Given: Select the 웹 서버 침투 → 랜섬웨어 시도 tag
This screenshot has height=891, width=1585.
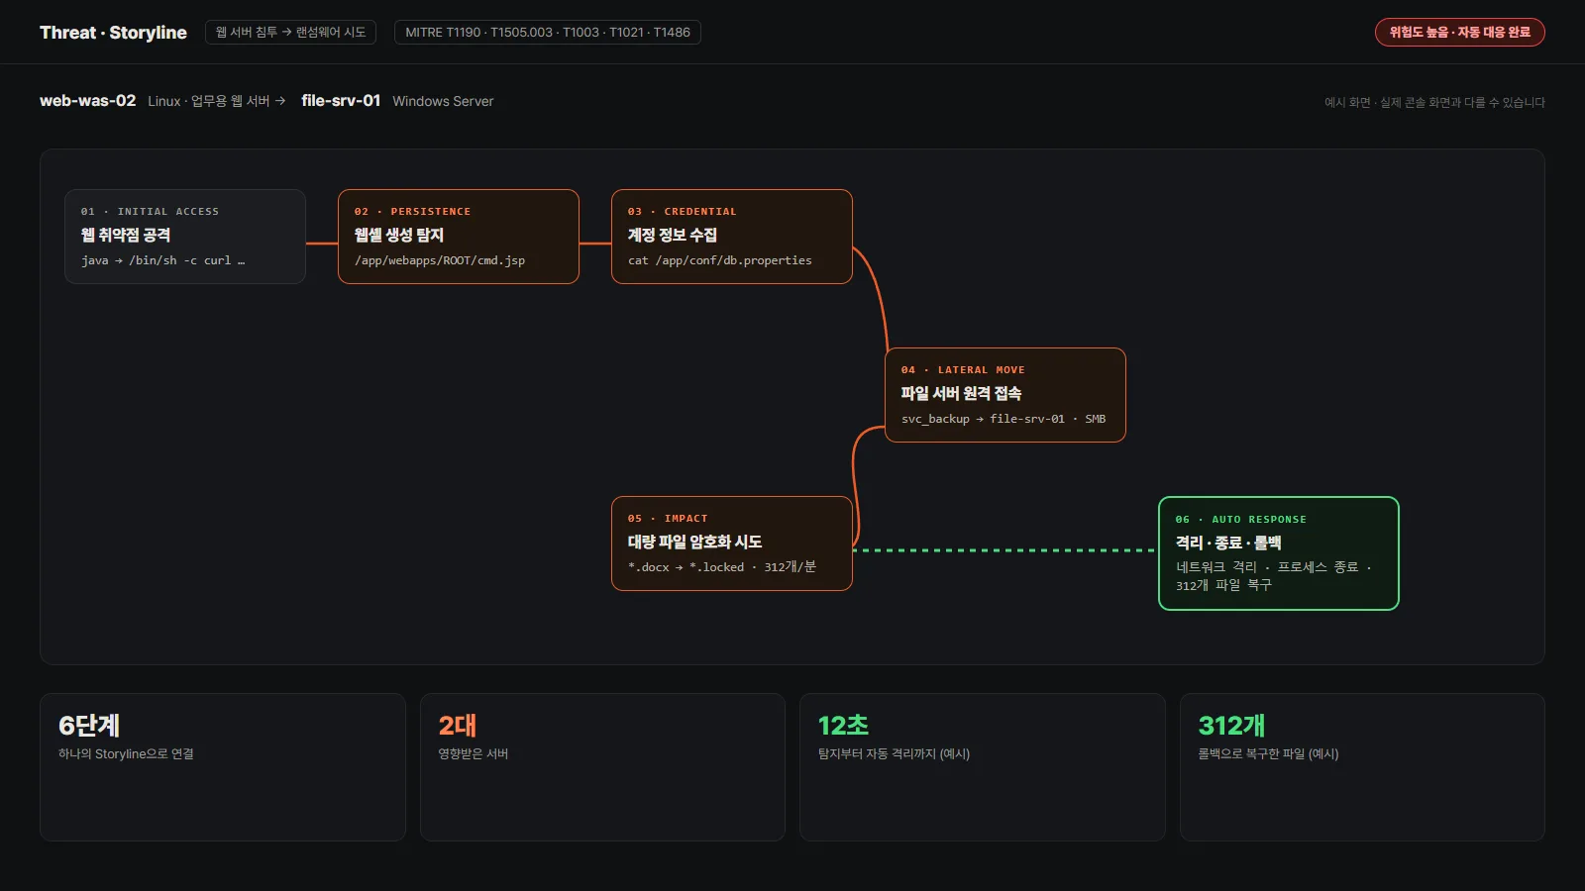Looking at the screenshot, I should (290, 33).
